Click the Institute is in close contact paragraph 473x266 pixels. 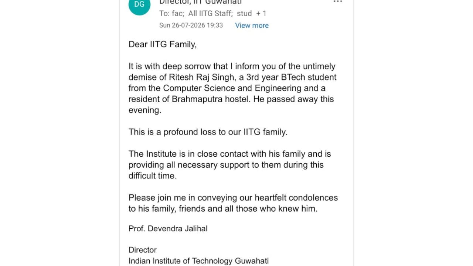pos(230,165)
